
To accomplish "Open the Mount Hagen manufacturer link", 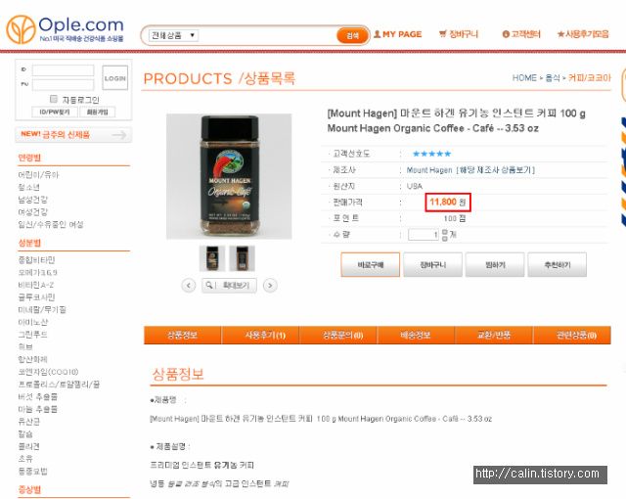I will [x=429, y=170].
